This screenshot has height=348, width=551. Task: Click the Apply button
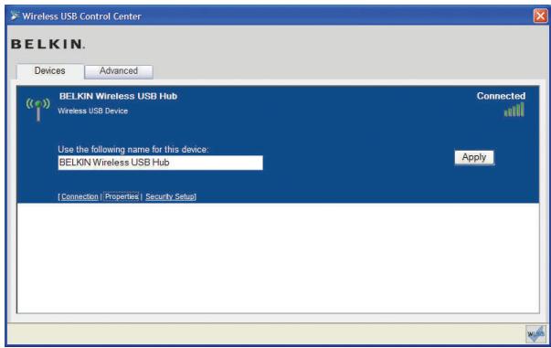click(474, 157)
